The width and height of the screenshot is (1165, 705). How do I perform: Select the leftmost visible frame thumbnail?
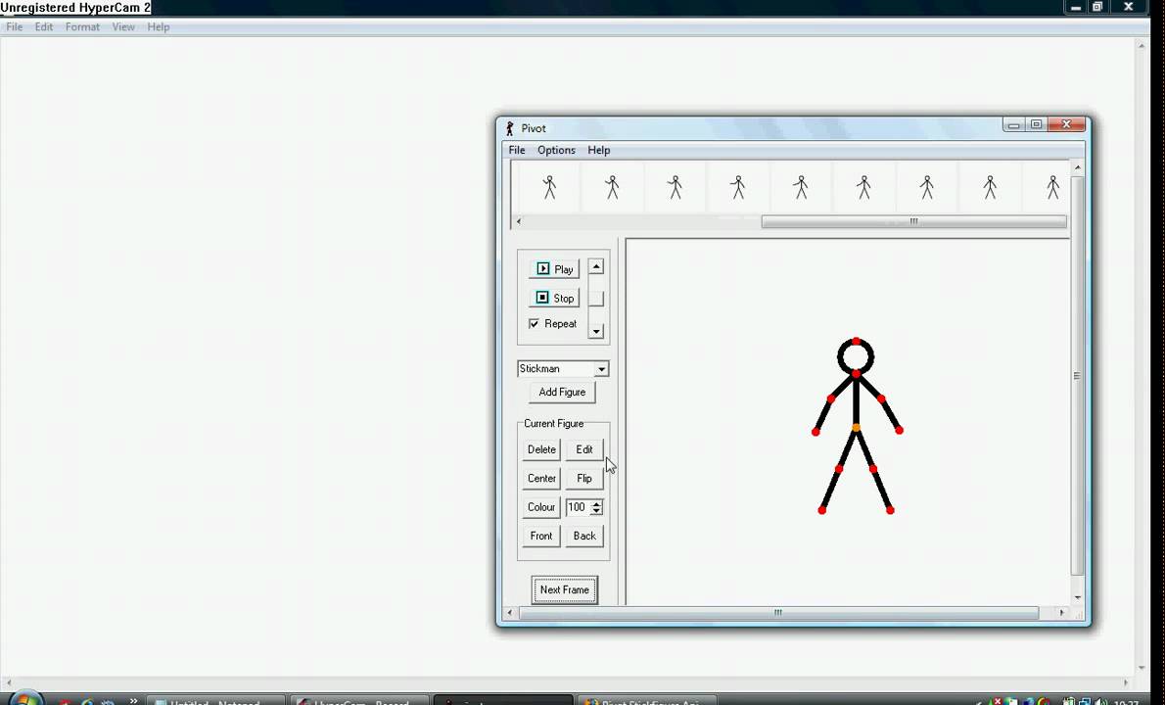(549, 187)
